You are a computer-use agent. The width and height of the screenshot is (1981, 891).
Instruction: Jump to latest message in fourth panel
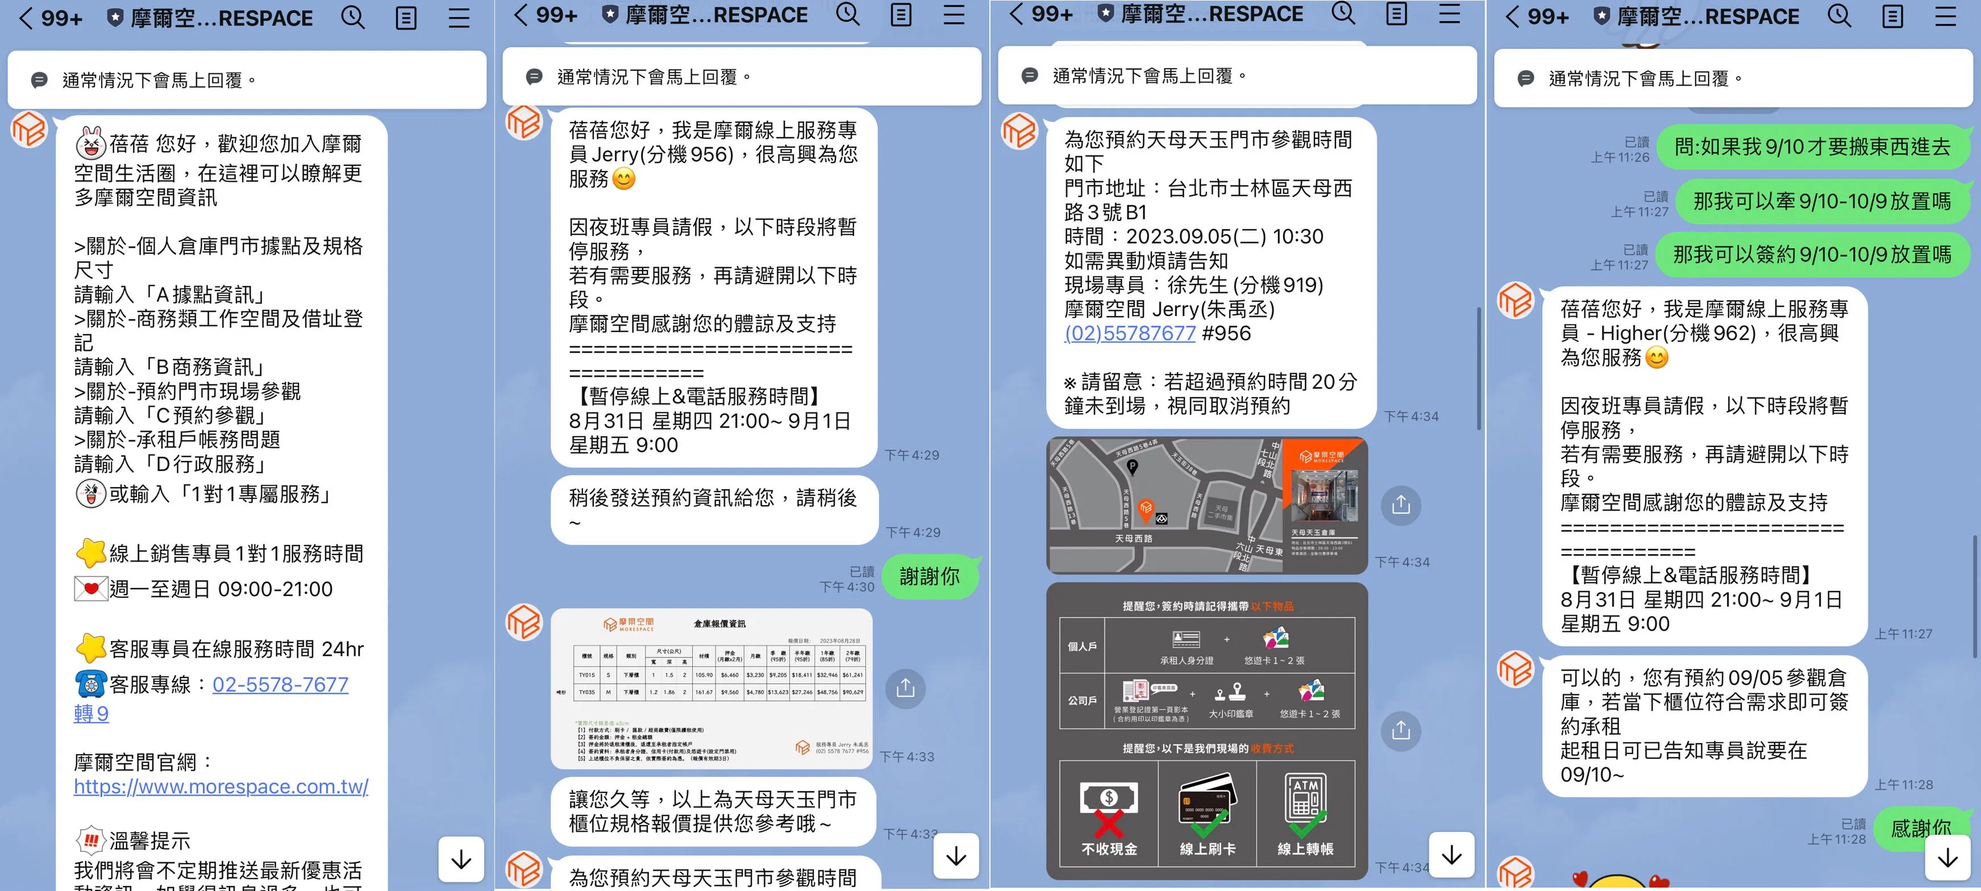[1948, 857]
